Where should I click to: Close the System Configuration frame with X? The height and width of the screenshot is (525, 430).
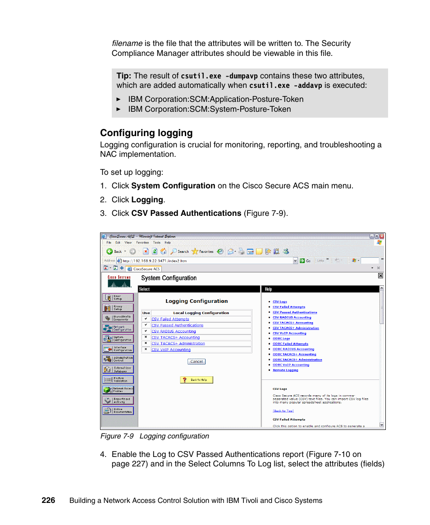[x=380, y=276]
